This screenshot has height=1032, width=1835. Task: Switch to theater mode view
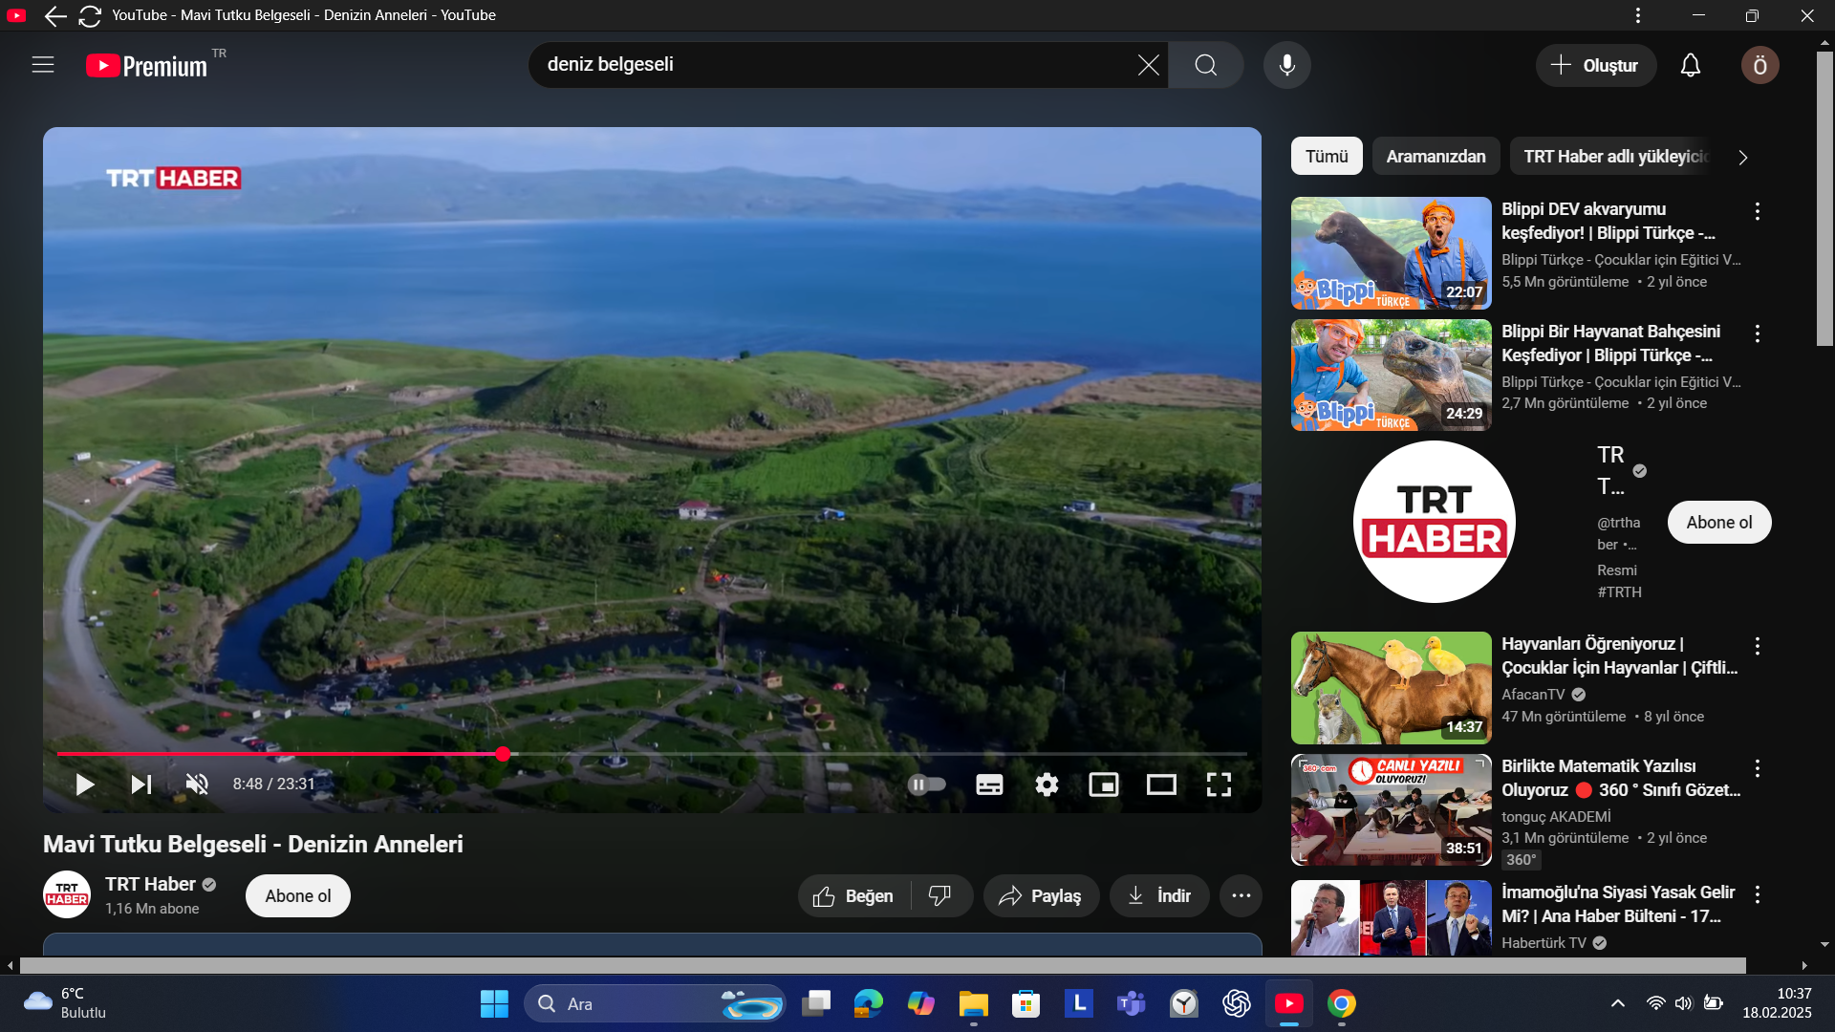point(1161,785)
